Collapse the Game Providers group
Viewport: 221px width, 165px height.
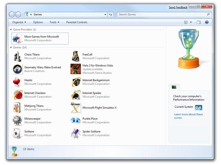pyautogui.click(x=11, y=30)
